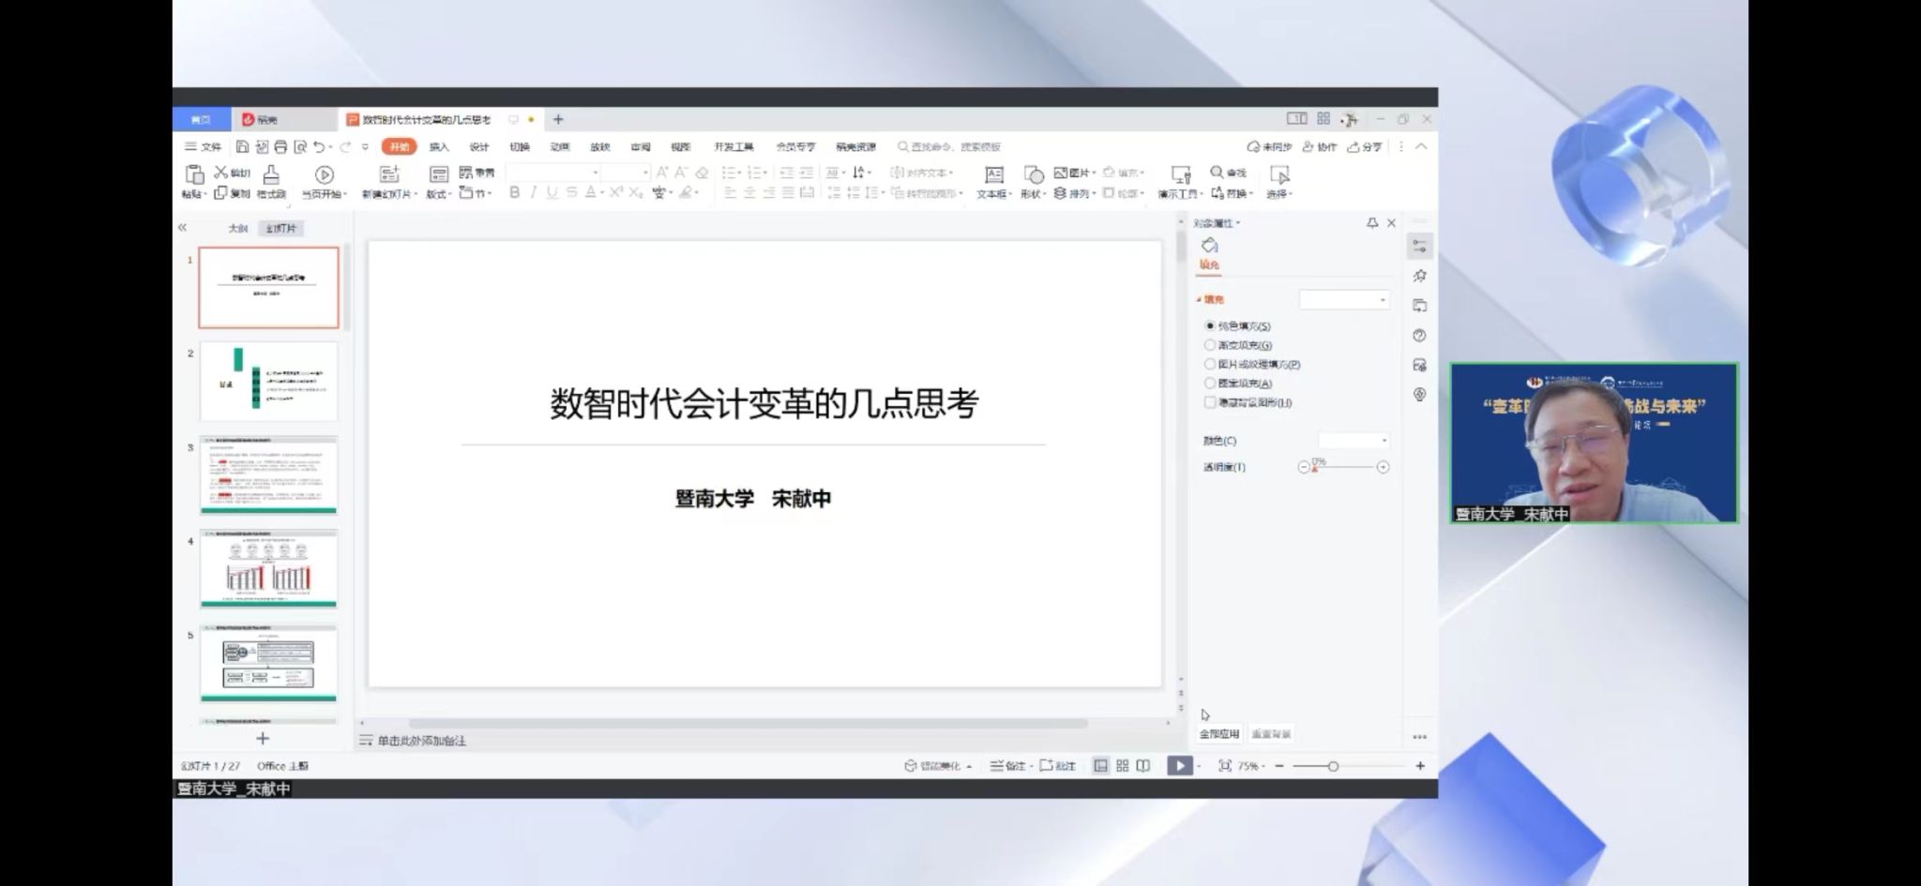
Task: Select slide 4 thumbnail with bar charts
Action: click(x=268, y=570)
